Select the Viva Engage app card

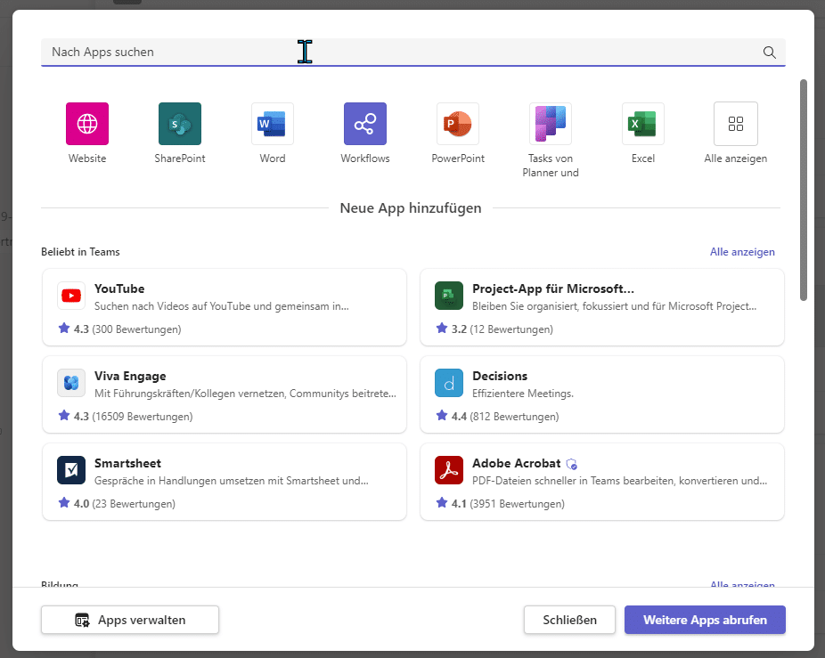point(224,394)
